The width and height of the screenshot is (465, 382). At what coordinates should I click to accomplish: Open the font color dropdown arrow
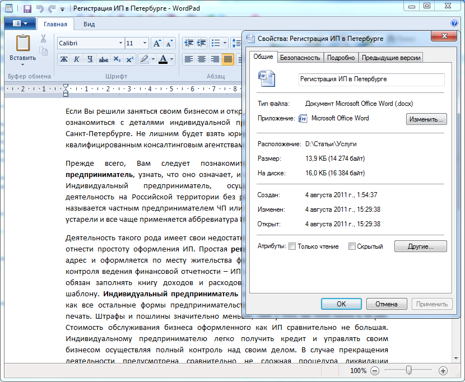tap(171, 59)
